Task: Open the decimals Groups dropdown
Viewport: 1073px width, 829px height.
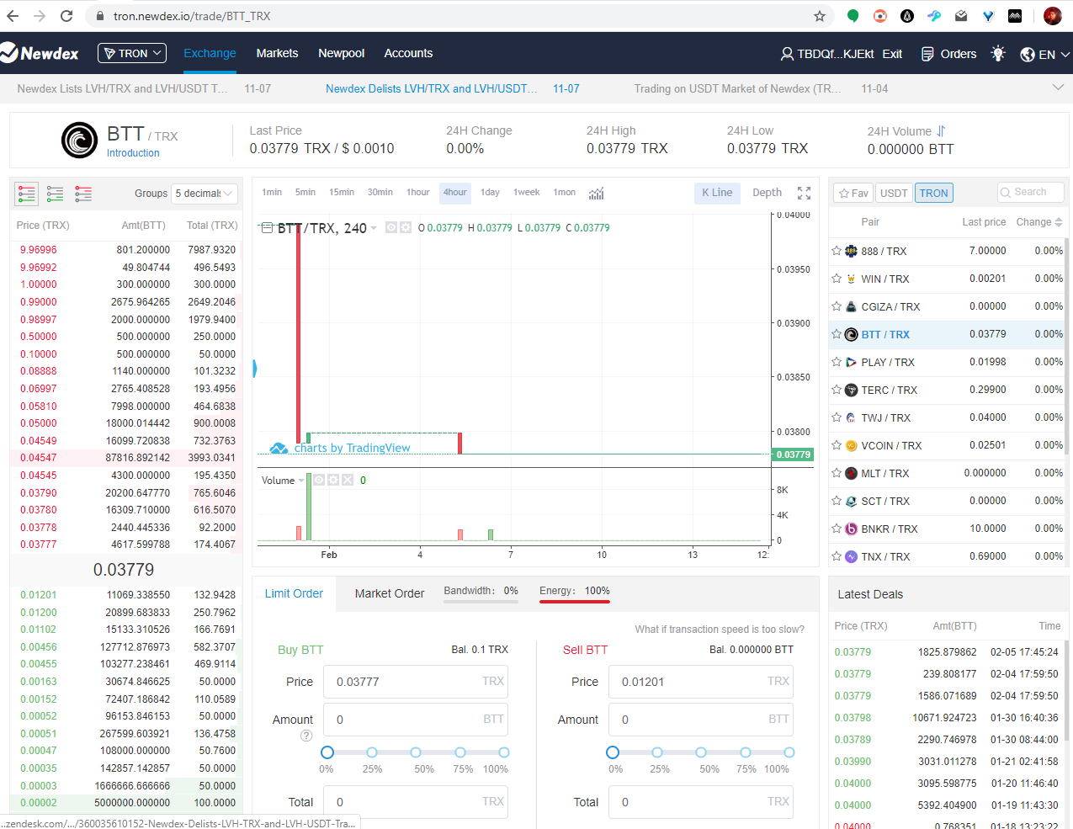Action: 205,194
